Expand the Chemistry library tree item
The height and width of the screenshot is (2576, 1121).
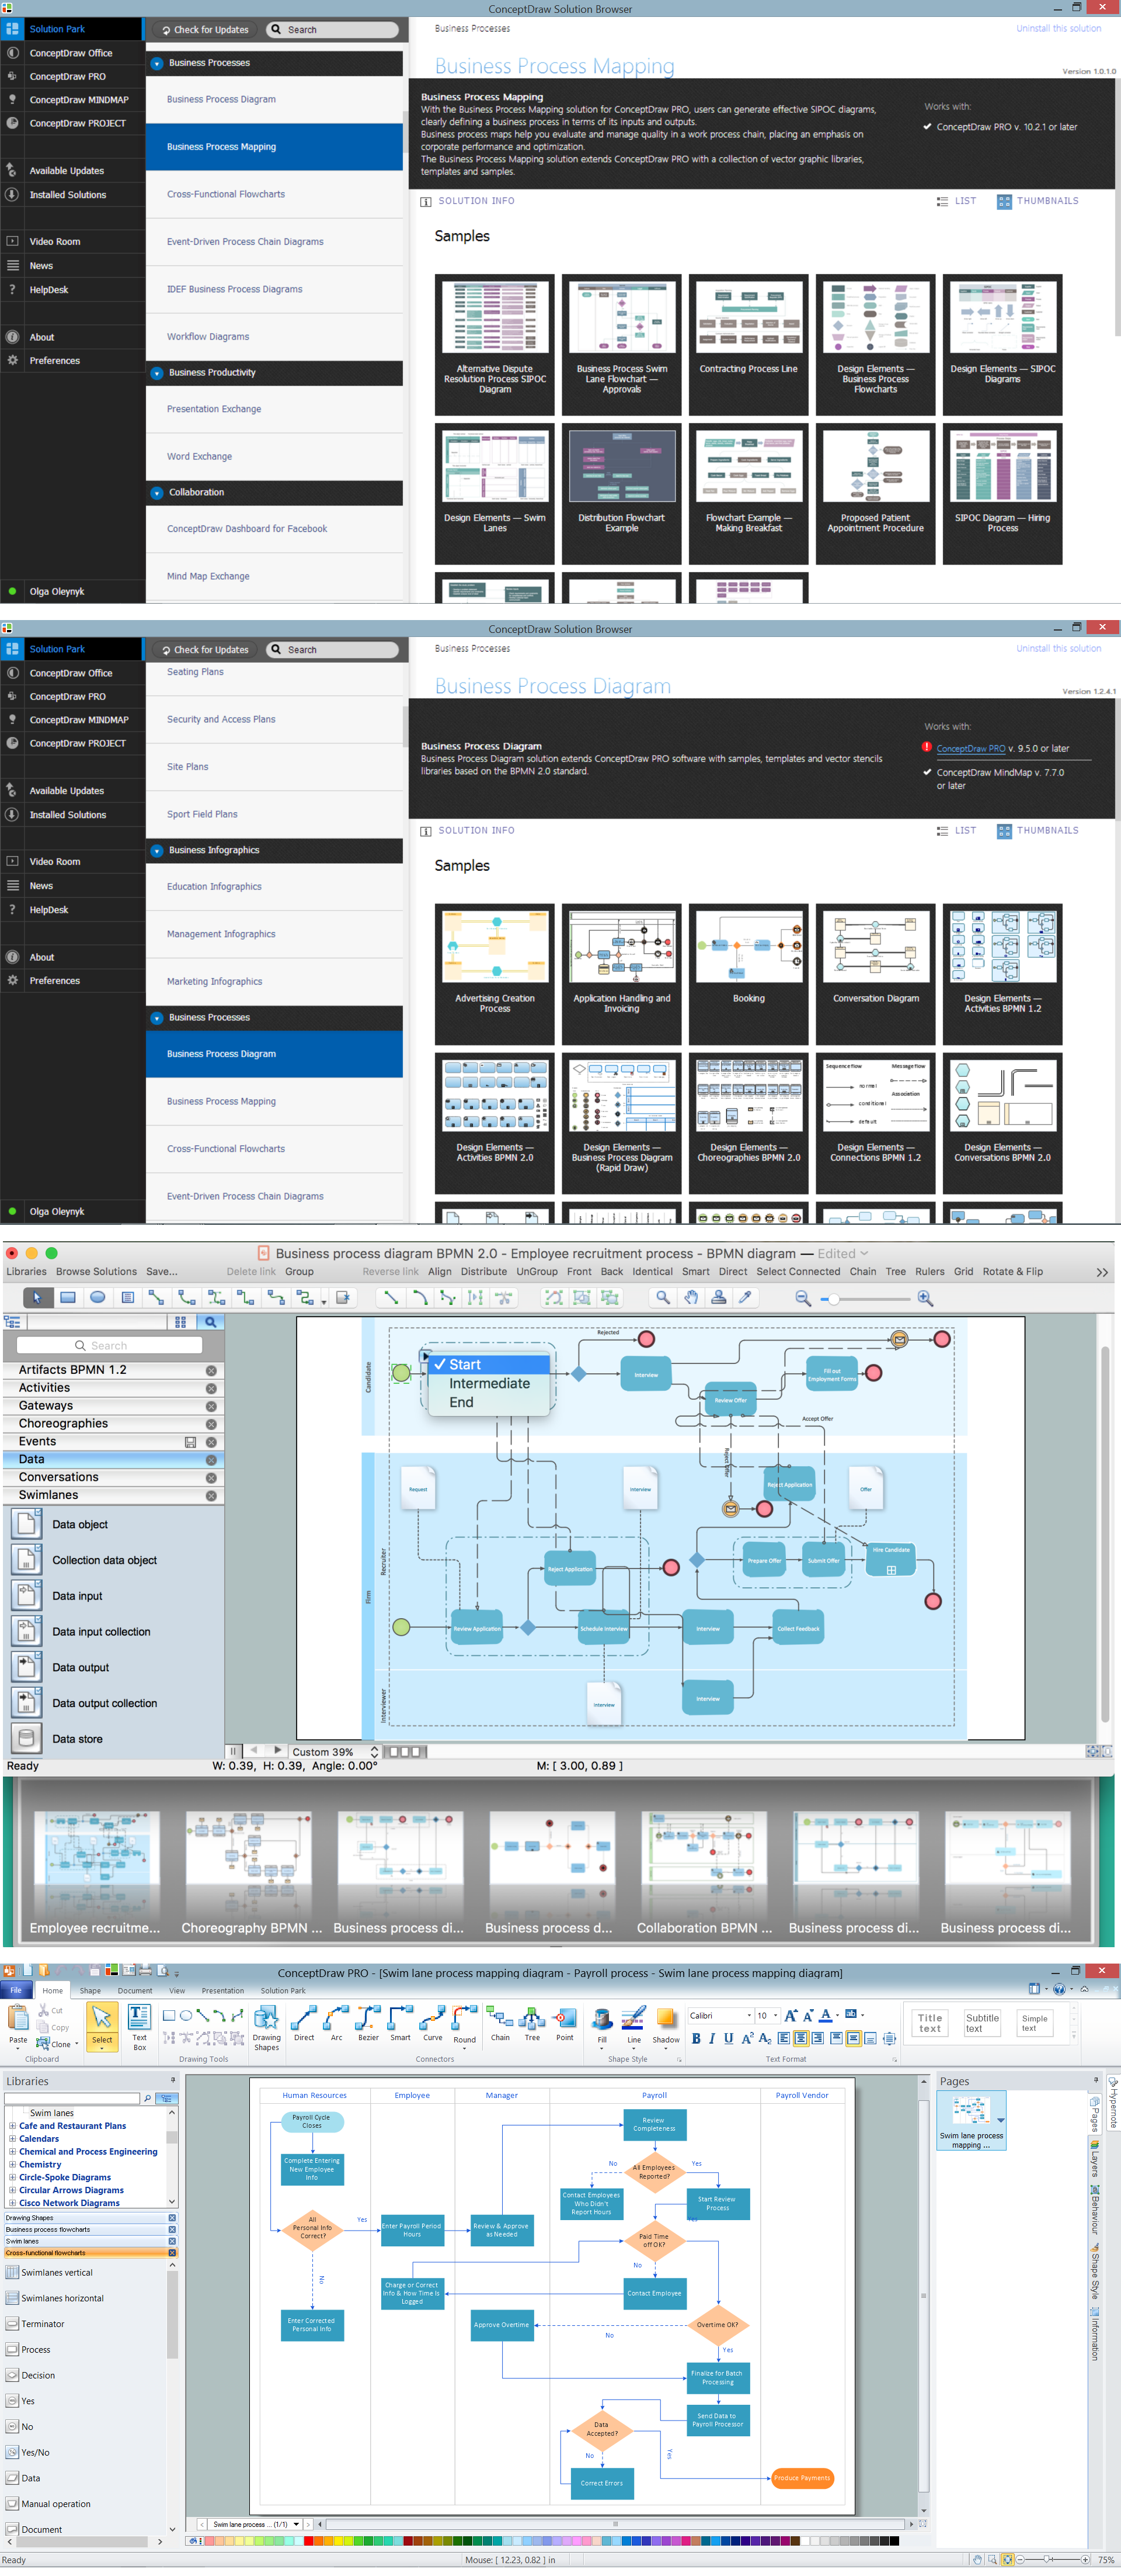12,2164
